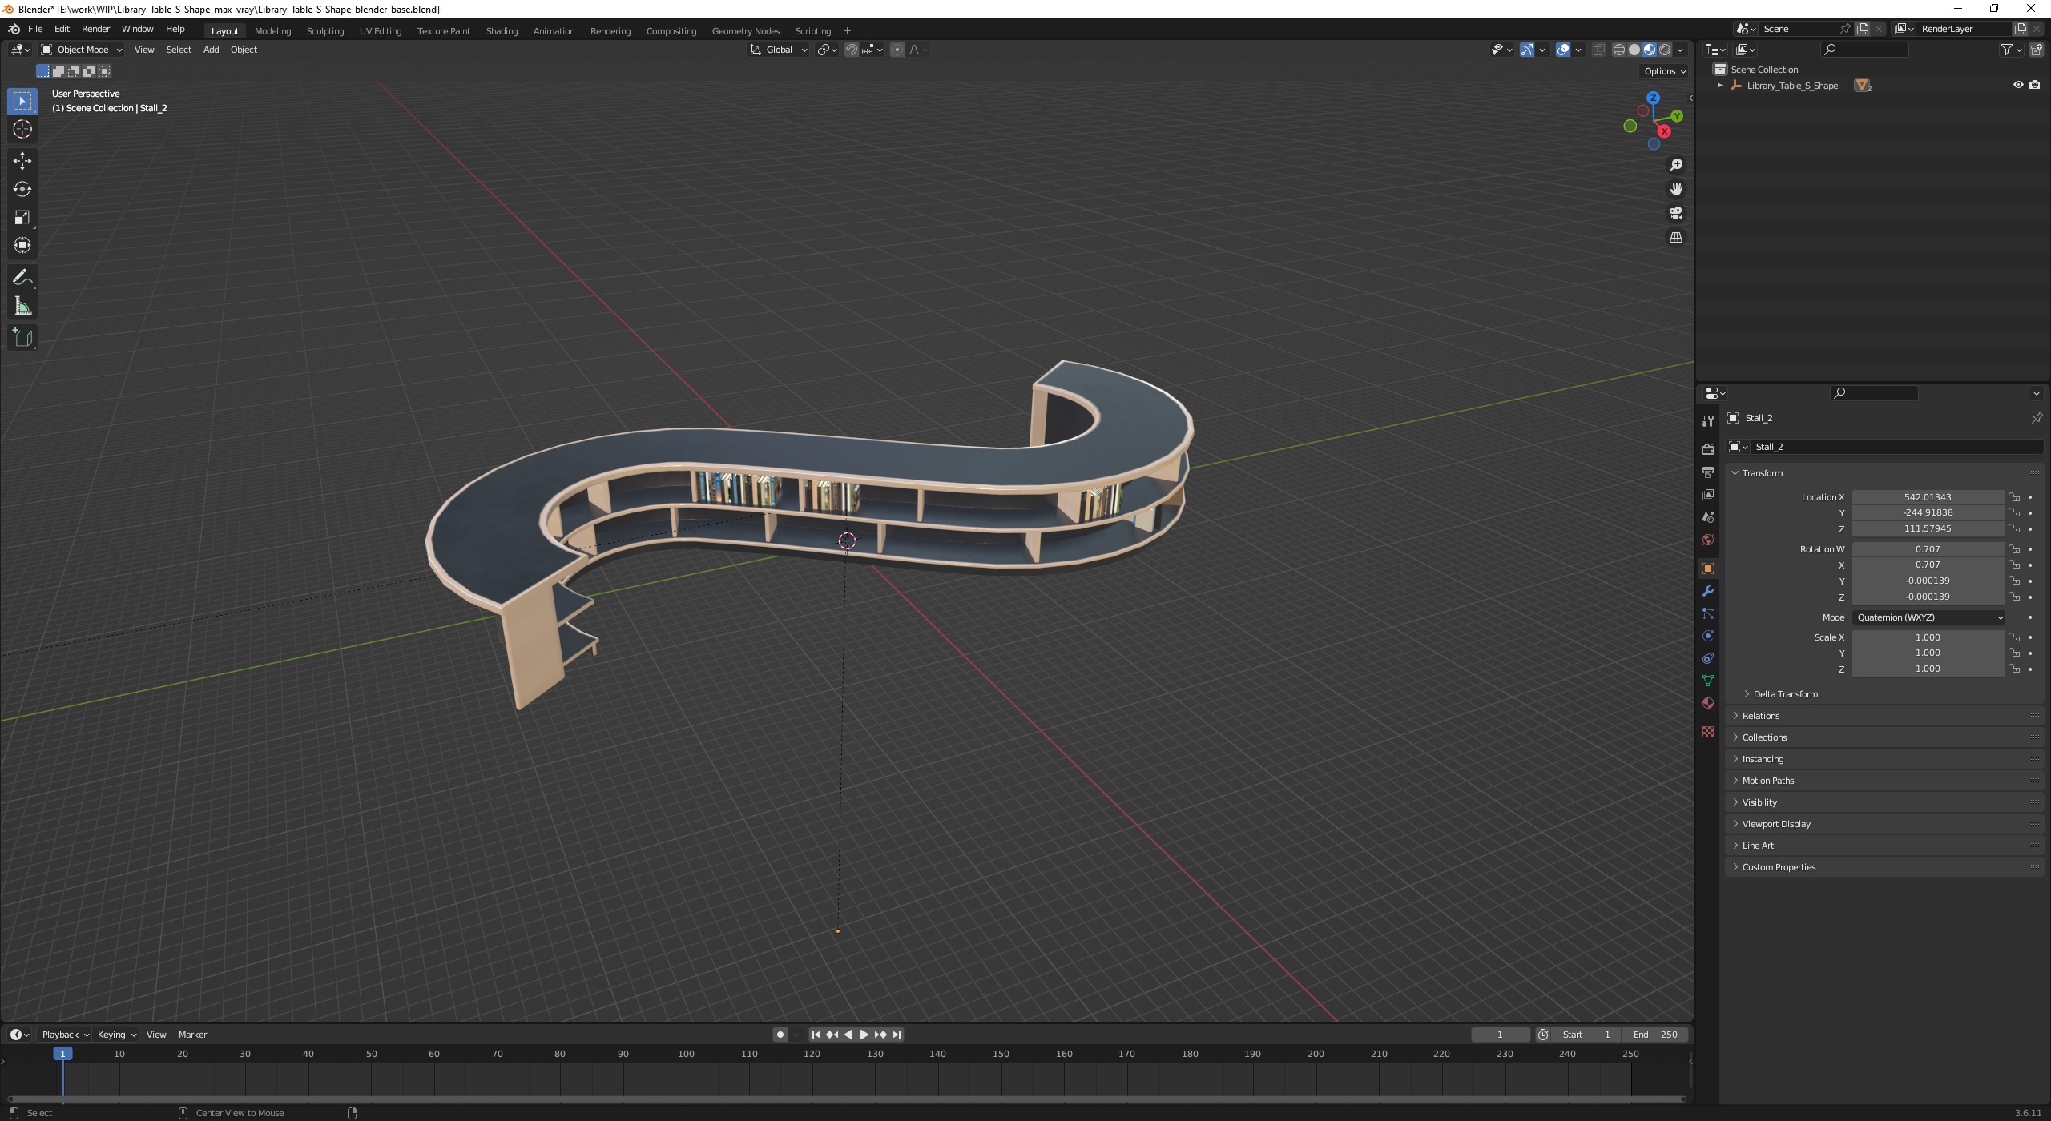Toggle the Location X lock
Screen dimensions: 2051x1121
[x=2014, y=497]
